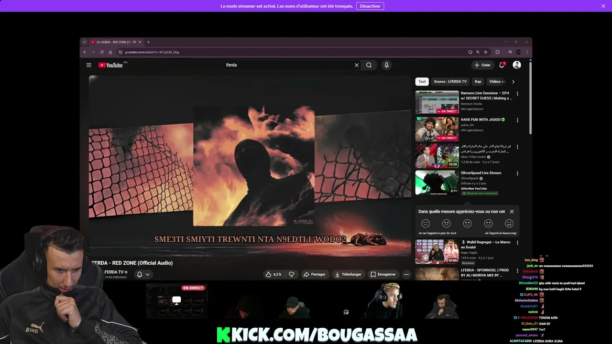Click the Réservé aux membres badge

(x=480, y=193)
